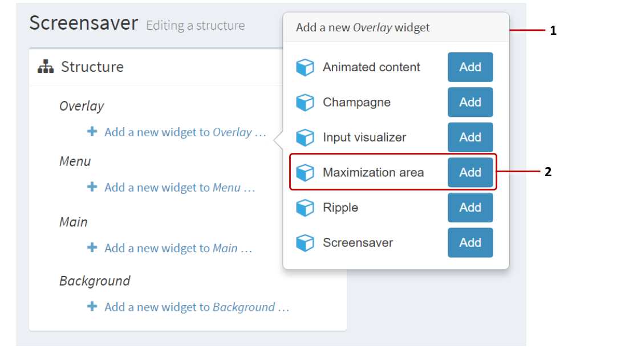Select the Maximization area widget icon

(306, 172)
